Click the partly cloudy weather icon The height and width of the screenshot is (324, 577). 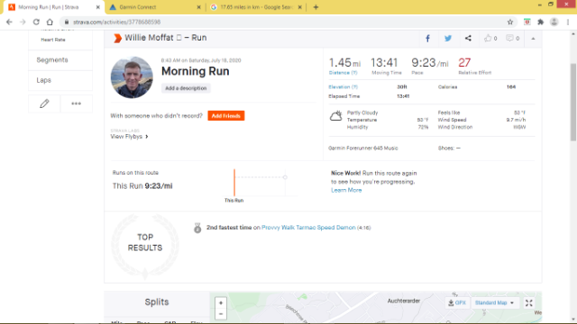pos(335,116)
